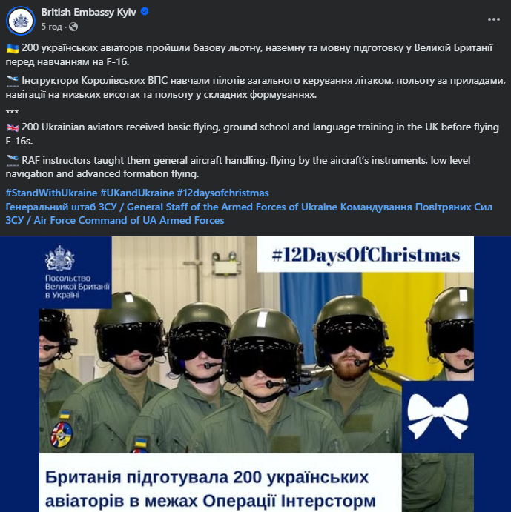
Task: Open the #UKandUkraine hashtag
Action: click(137, 193)
